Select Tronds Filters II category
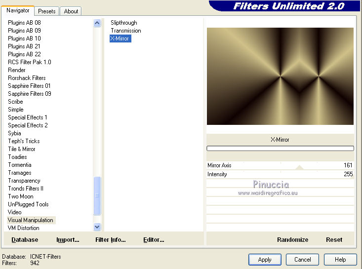Image resolution: width=362 pixels, height=269 pixels. click(x=26, y=189)
